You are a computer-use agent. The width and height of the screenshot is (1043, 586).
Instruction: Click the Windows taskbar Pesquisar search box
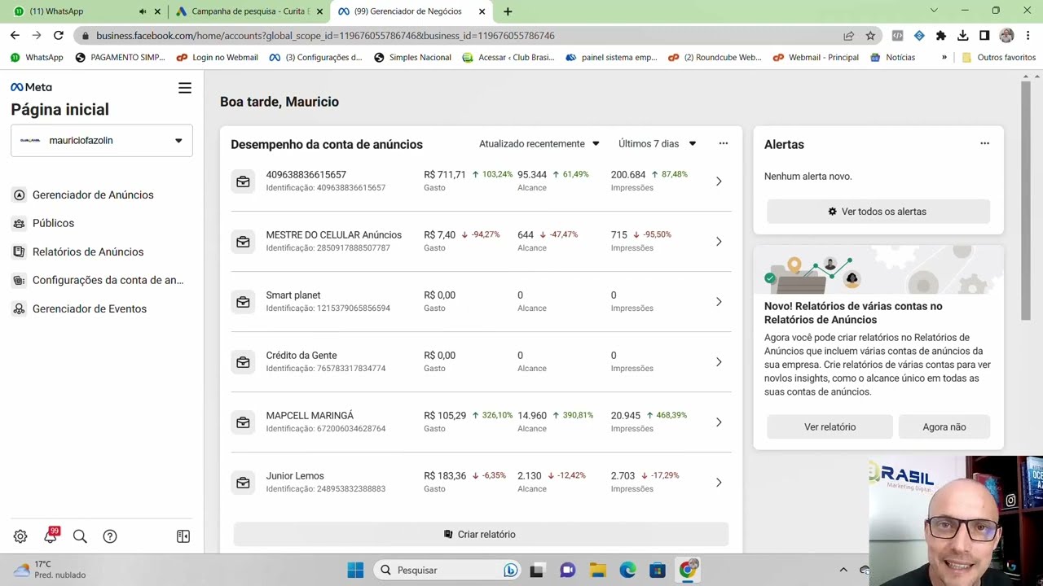point(447,570)
